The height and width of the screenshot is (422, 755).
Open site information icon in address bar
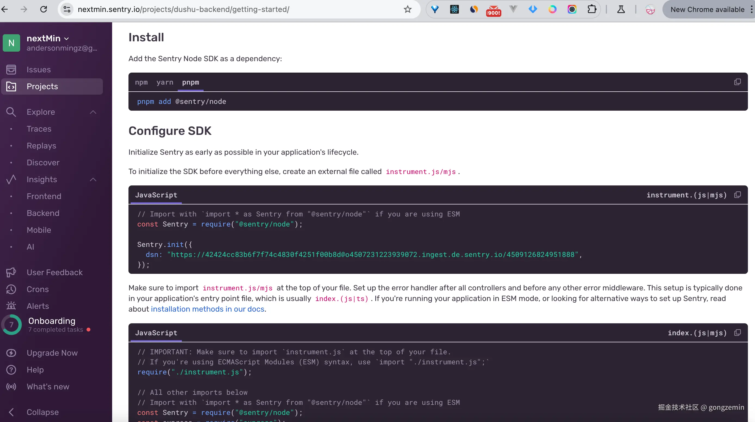[x=67, y=9]
